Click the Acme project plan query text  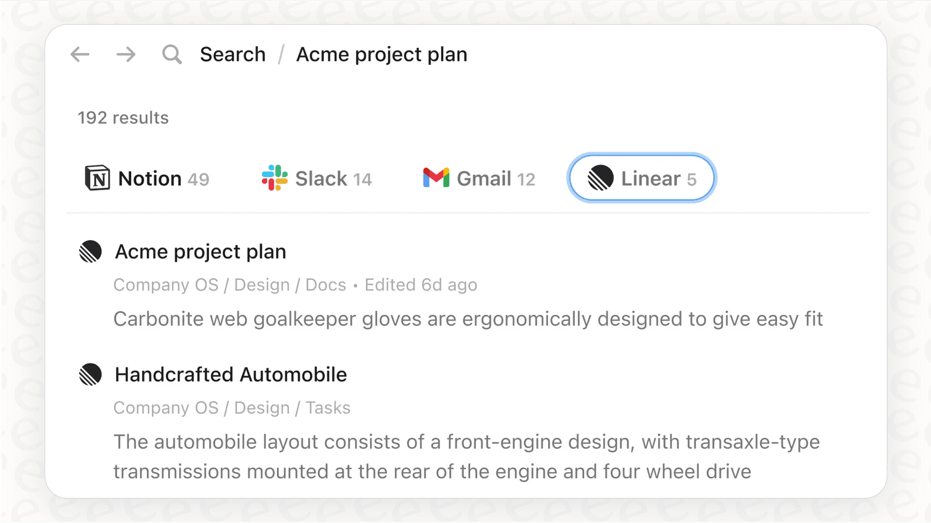point(382,54)
